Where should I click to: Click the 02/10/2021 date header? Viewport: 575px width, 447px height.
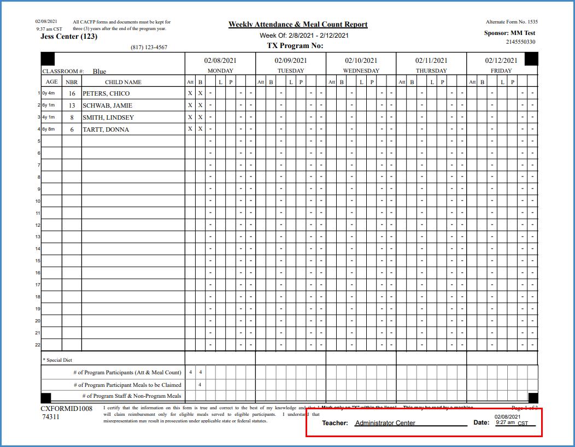[x=361, y=61]
